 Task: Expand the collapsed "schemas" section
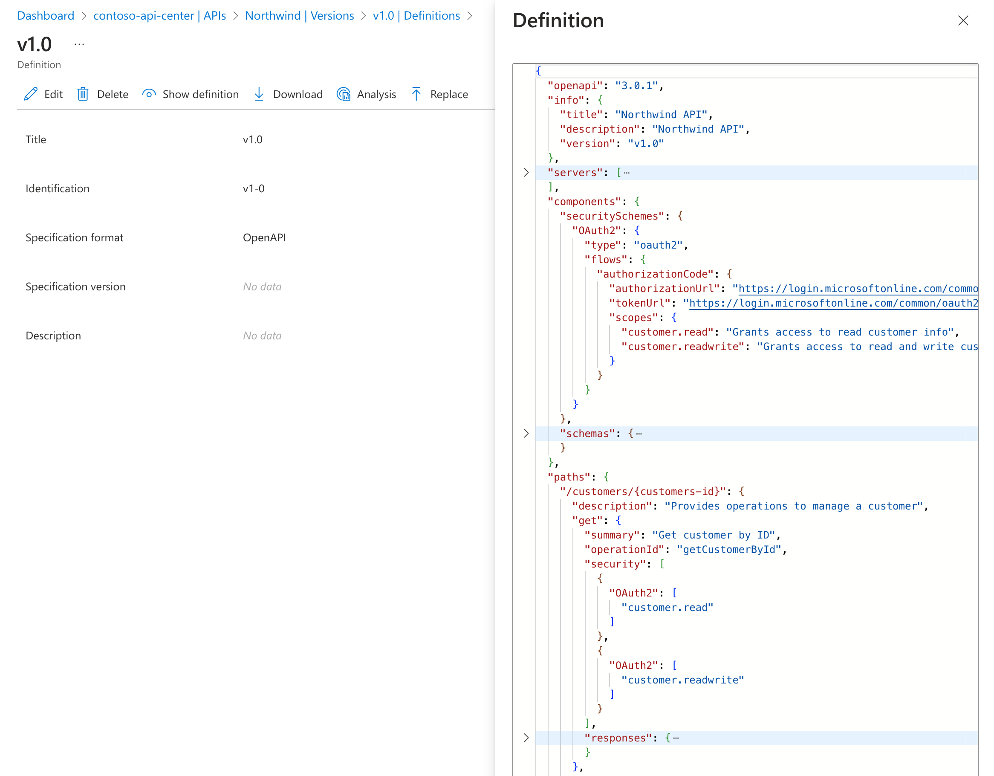[x=526, y=434]
